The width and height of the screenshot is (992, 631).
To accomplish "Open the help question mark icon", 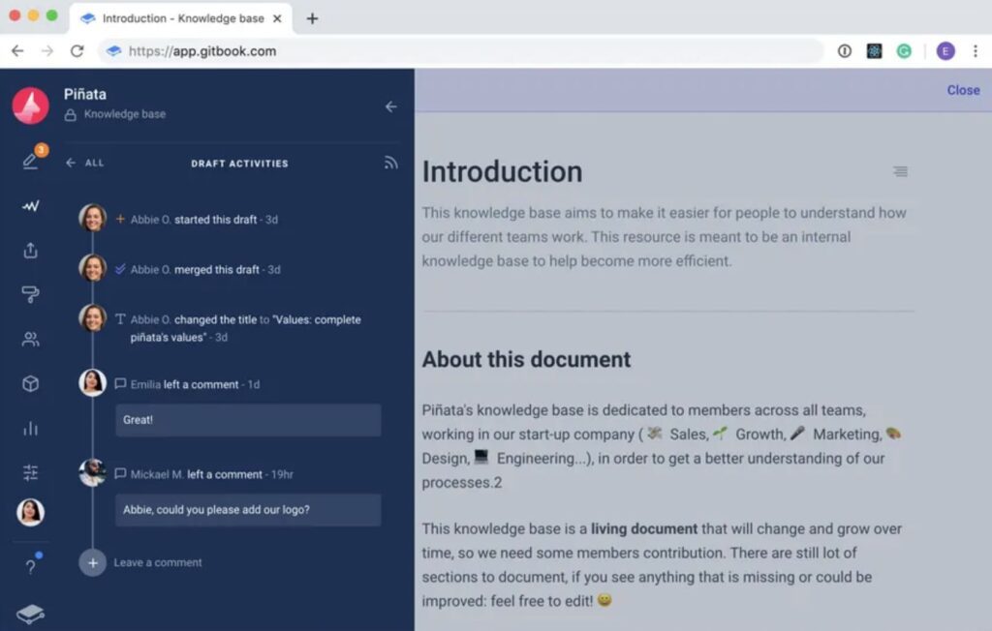I will [x=30, y=566].
